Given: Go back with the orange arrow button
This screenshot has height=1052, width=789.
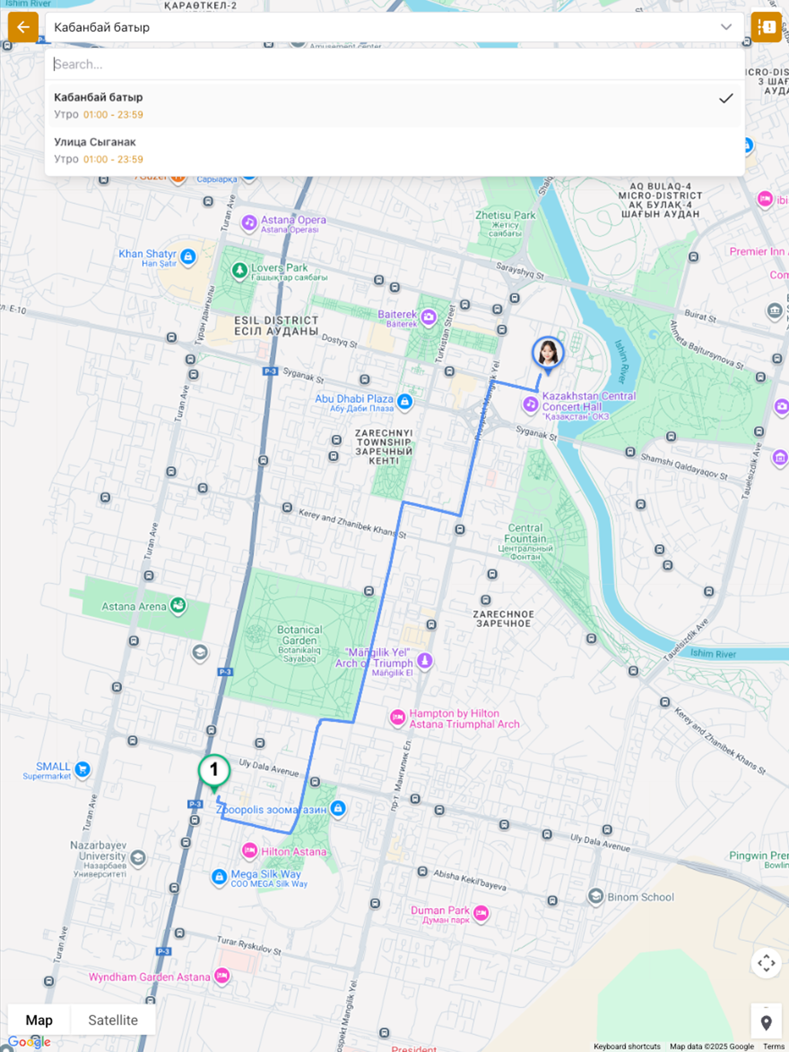Looking at the screenshot, I should 23,27.
